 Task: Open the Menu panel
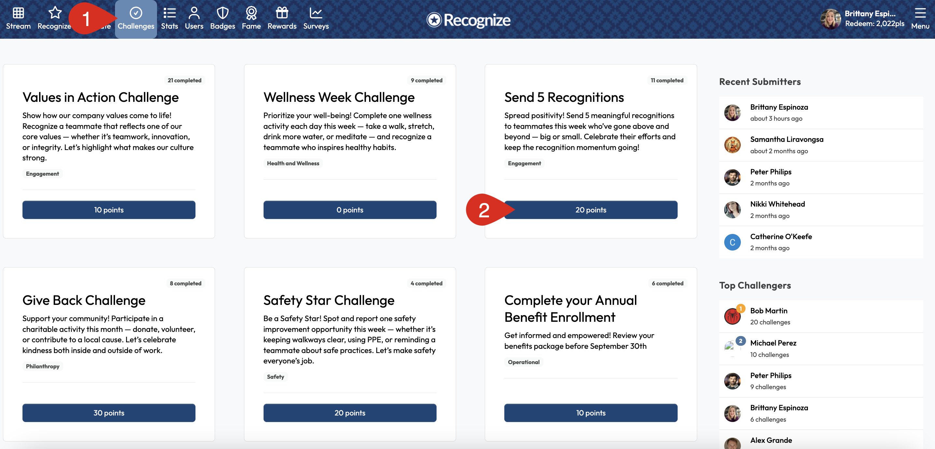[x=920, y=18]
